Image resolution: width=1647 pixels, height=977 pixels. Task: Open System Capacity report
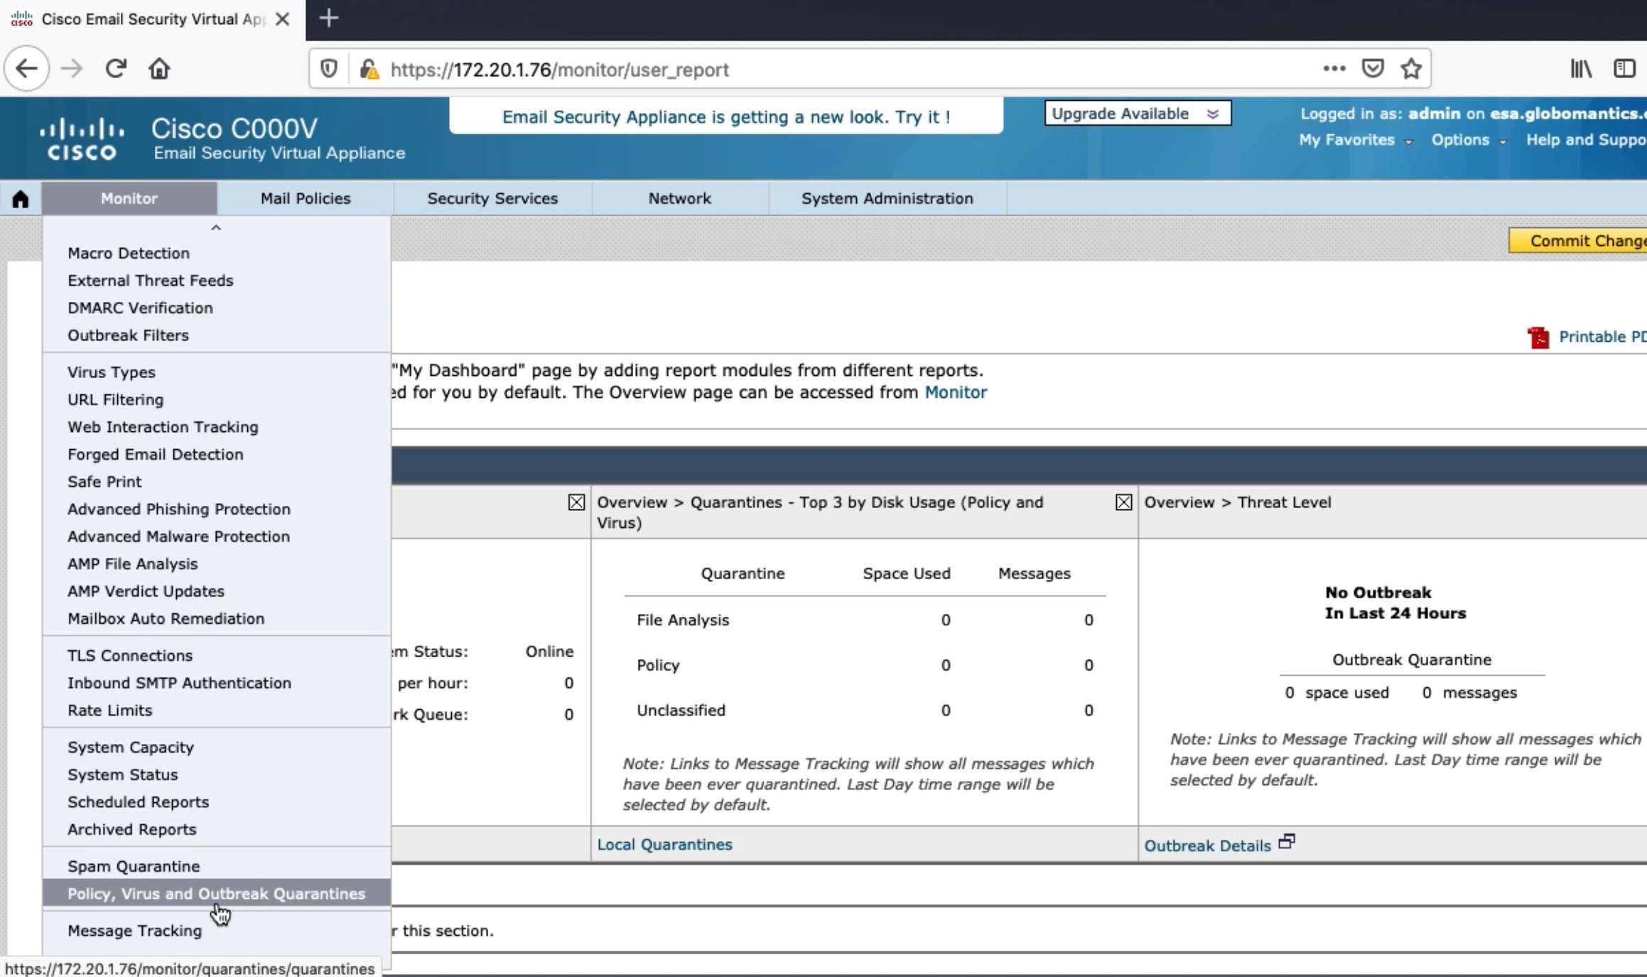(131, 747)
